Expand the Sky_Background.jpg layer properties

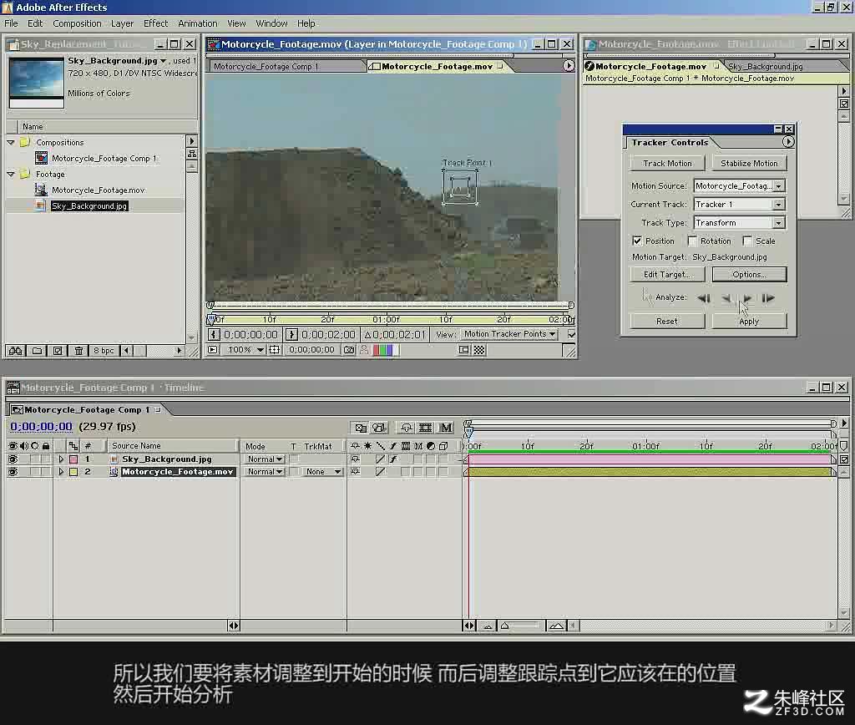point(62,459)
